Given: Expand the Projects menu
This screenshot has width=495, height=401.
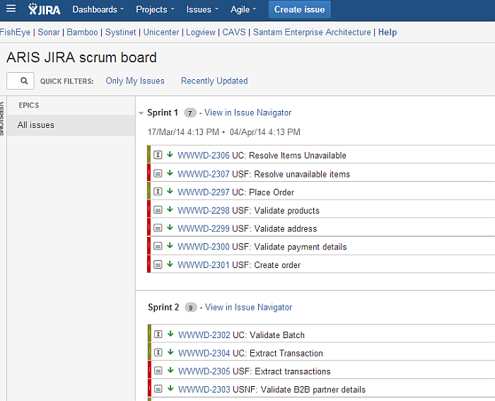Looking at the screenshot, I should point(155,9).
